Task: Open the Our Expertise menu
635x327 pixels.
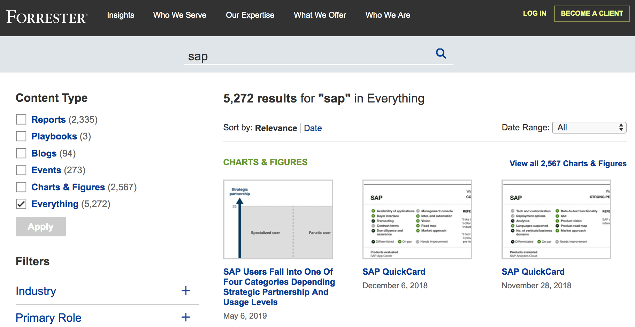Action: (x=250, y=15)
